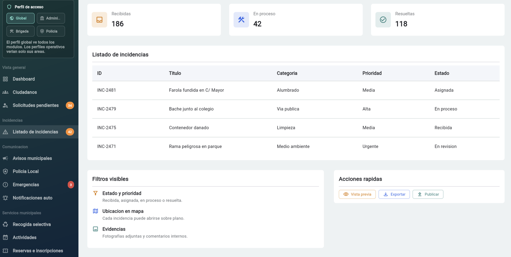Click the Estado y prioridad filter label
The height and width of the screenshot is (257, 511).
[122, 193]
